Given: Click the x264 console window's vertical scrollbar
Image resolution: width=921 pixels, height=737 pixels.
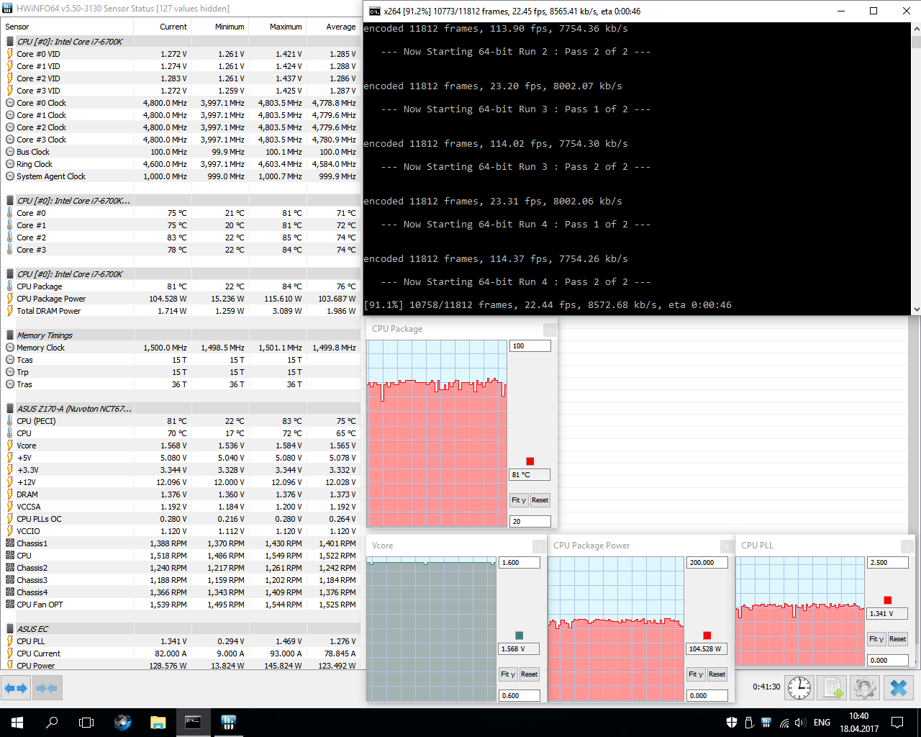Looking at the screenshot, I should [x=916, y=168].
